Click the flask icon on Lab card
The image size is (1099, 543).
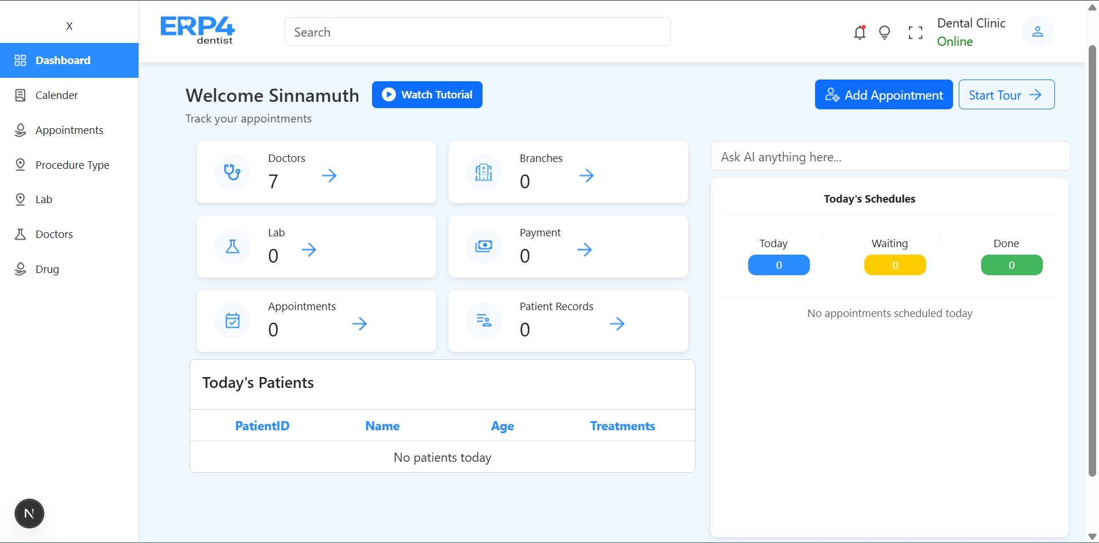[232, 247]
